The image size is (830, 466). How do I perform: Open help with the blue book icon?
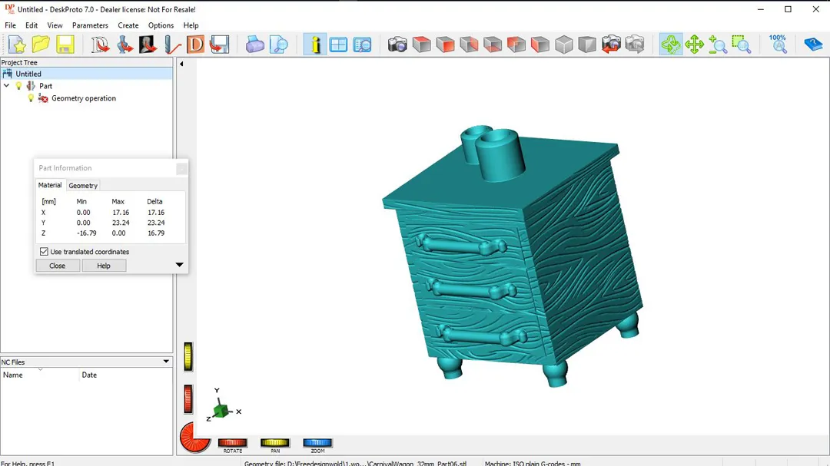tap(813, 45)
